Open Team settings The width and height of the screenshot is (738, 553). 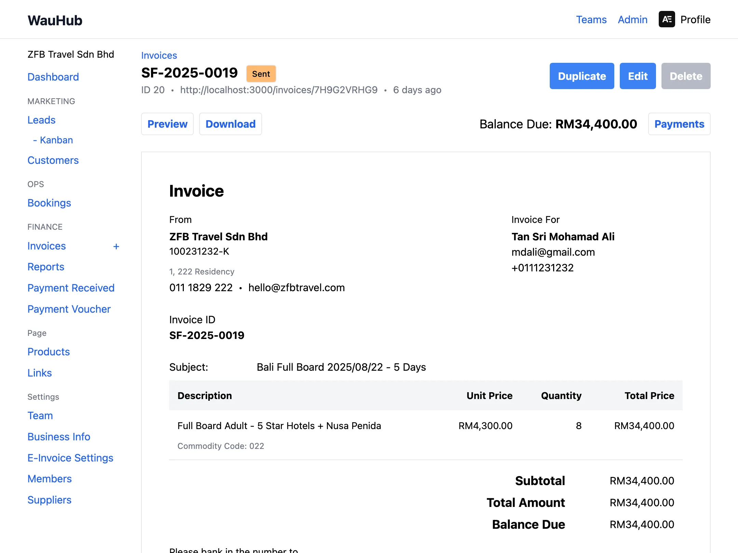[x=40, y=415]
